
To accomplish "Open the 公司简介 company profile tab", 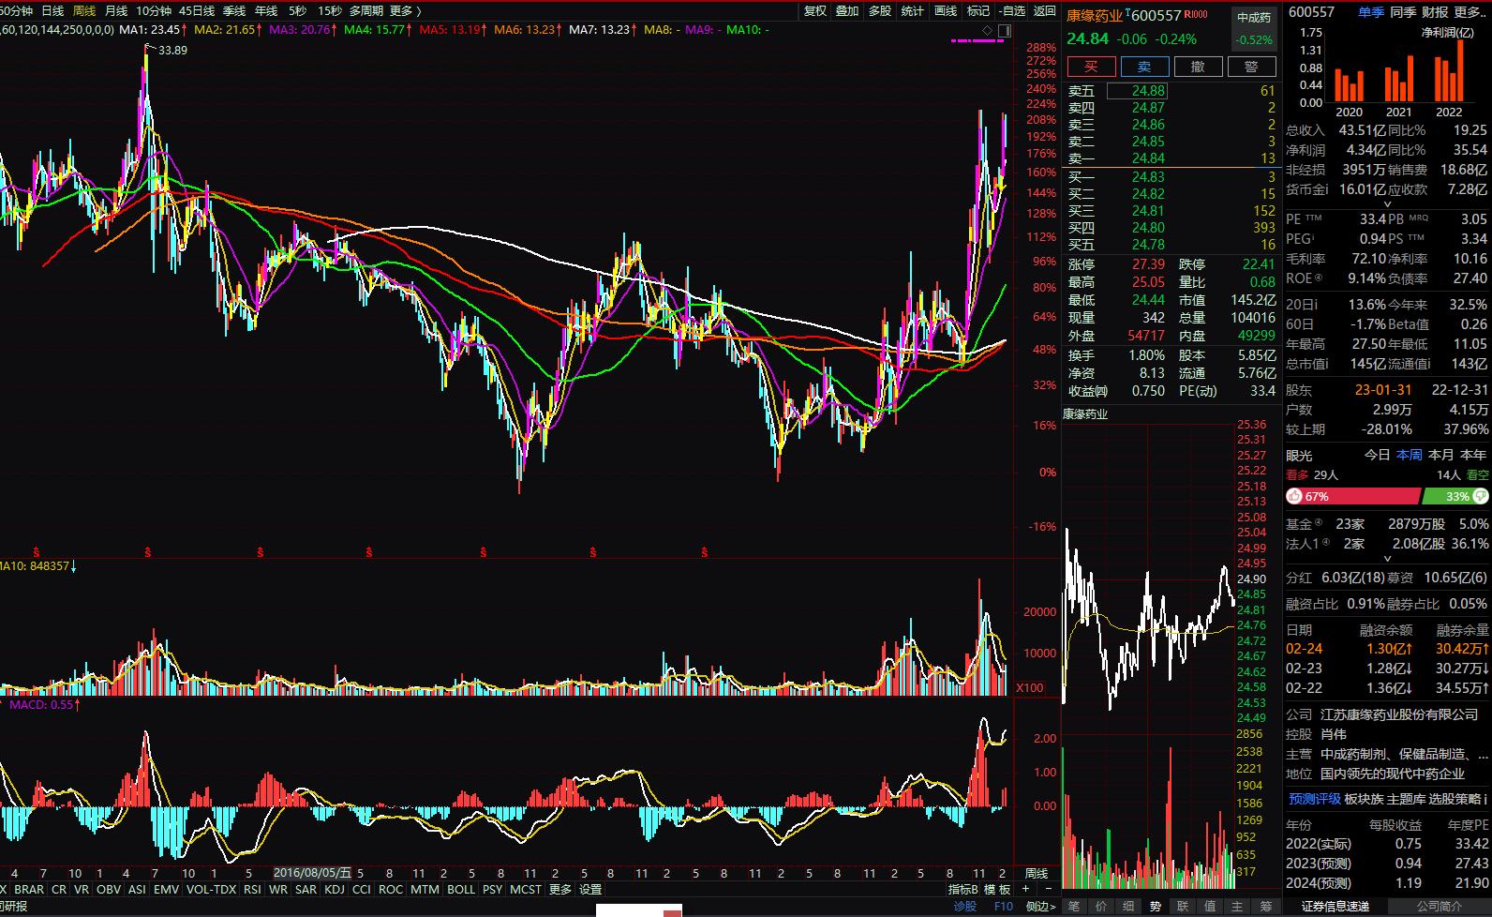I will click(x=1438, y=907).
